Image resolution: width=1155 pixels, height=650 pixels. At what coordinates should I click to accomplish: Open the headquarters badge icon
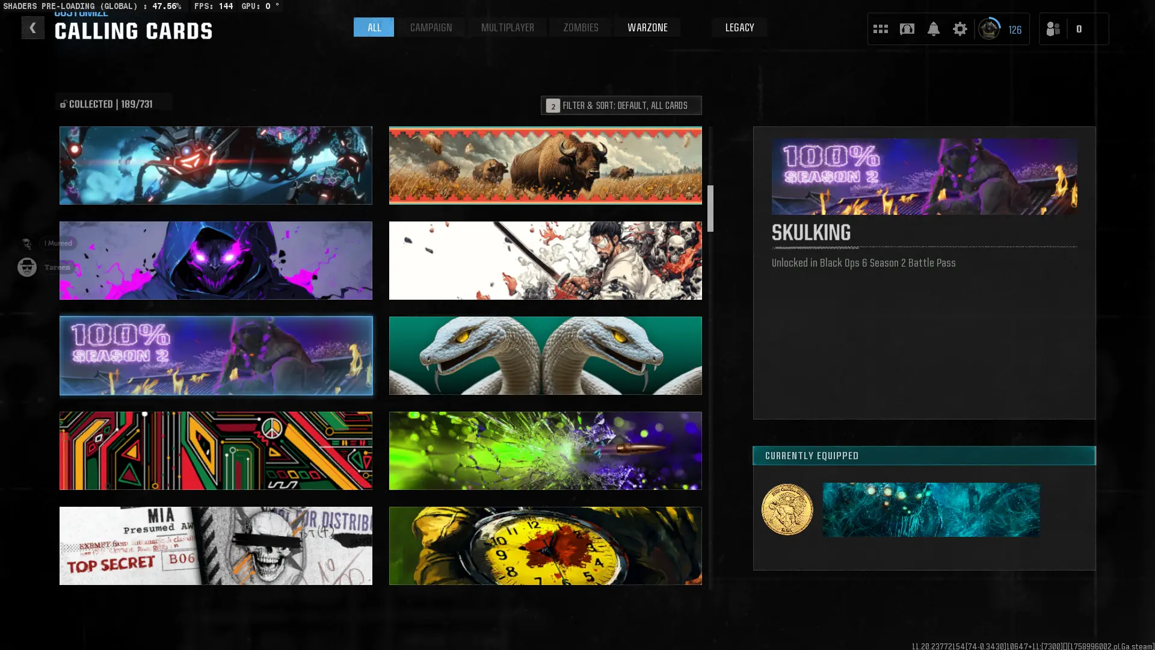pos(907,29)
